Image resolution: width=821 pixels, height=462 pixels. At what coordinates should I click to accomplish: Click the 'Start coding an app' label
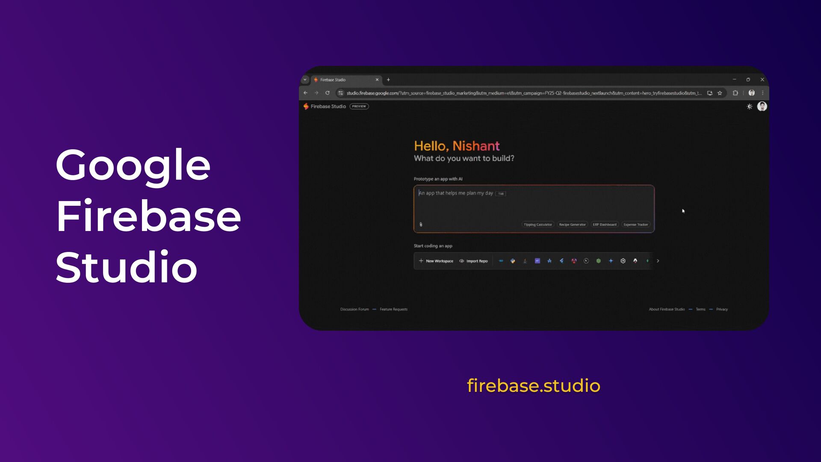(x=433, y=246)
